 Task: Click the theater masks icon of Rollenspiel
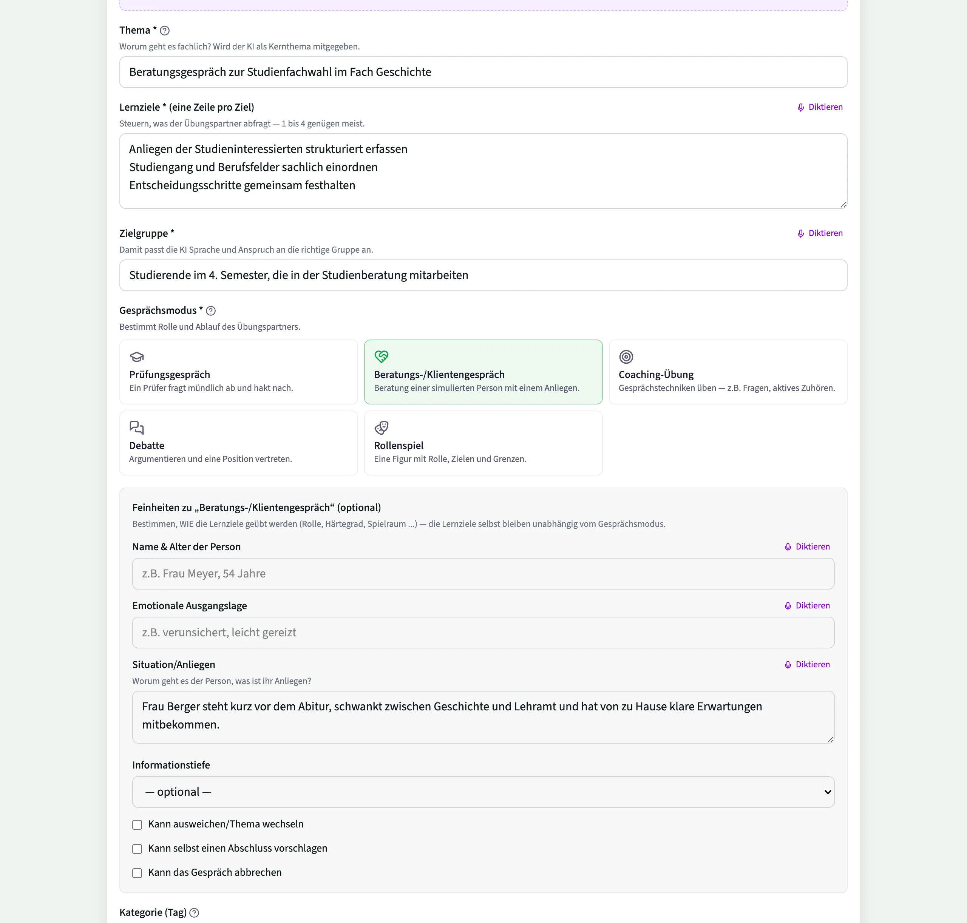coord(382,428)
